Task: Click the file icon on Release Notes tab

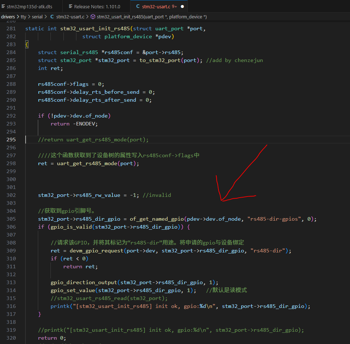Action: pos(71,6)
